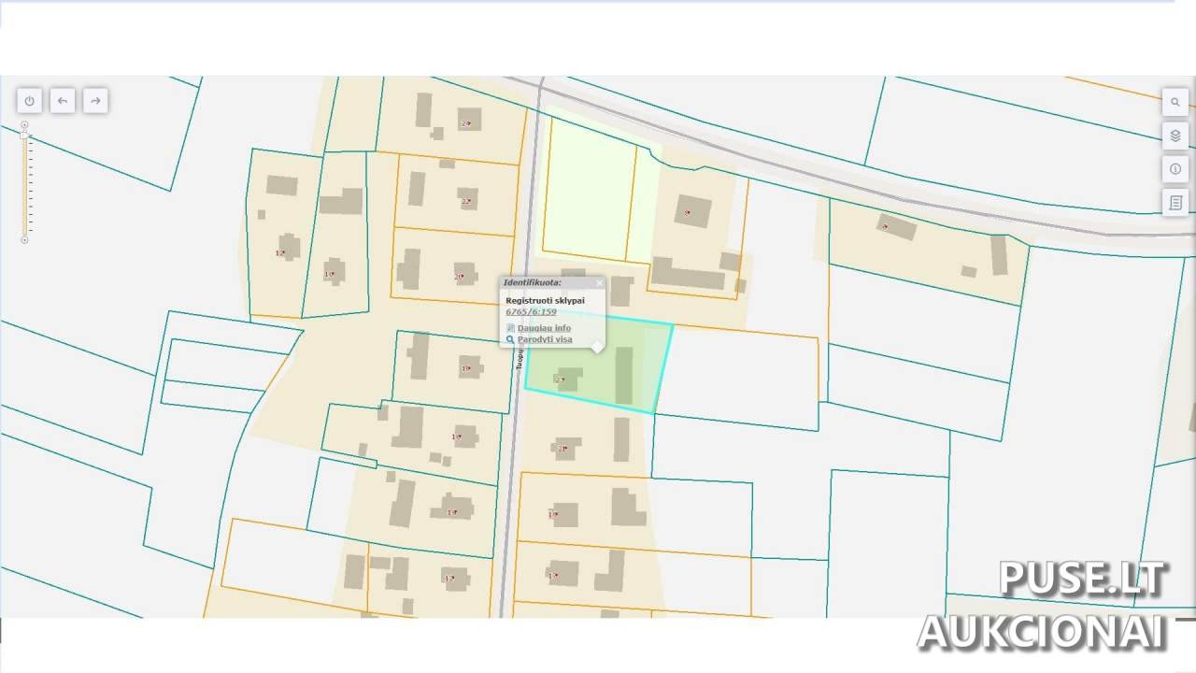This screenshot has width=1196, height=673.
Task: Click the Parodyti visa link
Action: [x=545, y=340]
